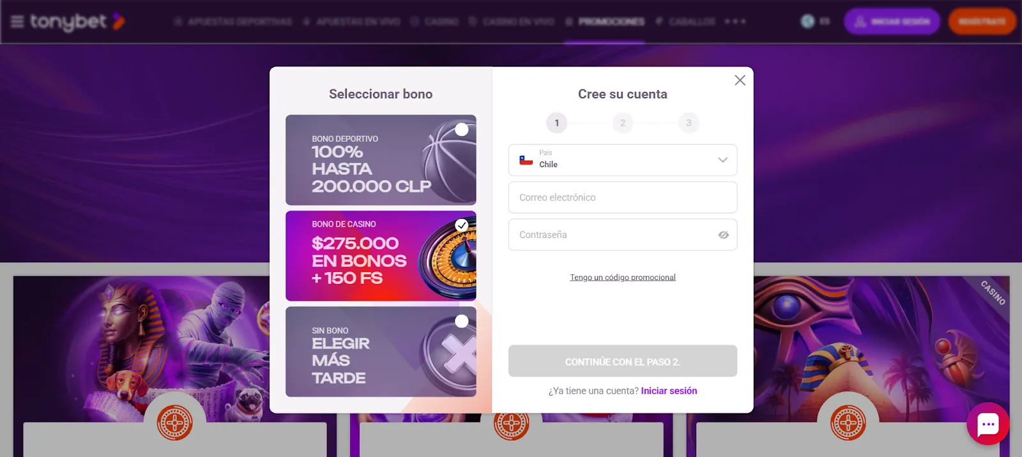Deselect the Bono de Casino checkmark
The height and width of the screenshot is (457, 1022).
(x=462, y=225)
